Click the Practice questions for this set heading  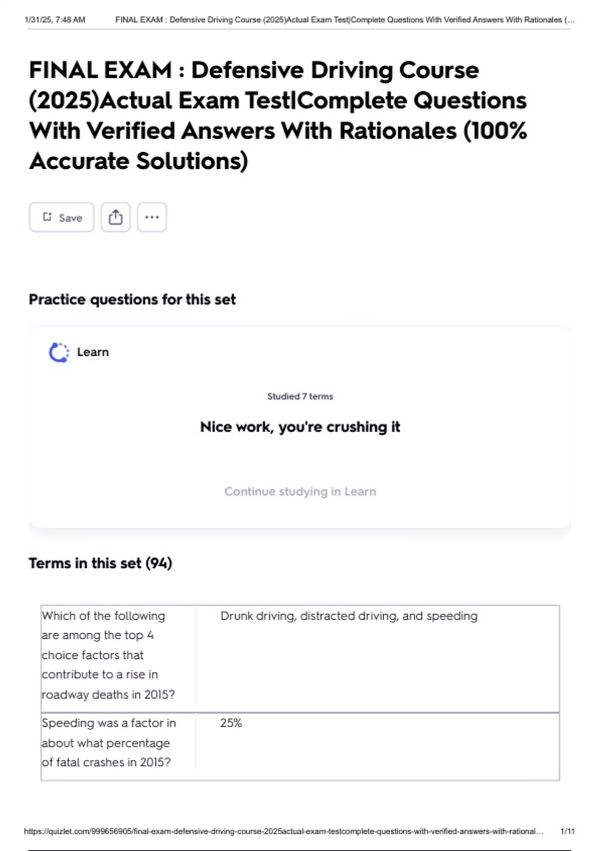(x=132, y=299)
